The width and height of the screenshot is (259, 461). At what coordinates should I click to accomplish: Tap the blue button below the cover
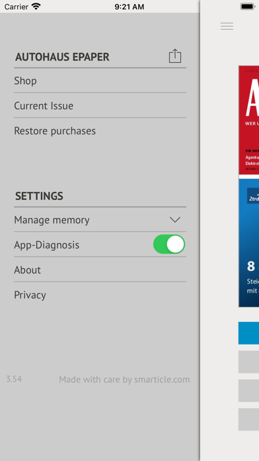coord(248,333)
